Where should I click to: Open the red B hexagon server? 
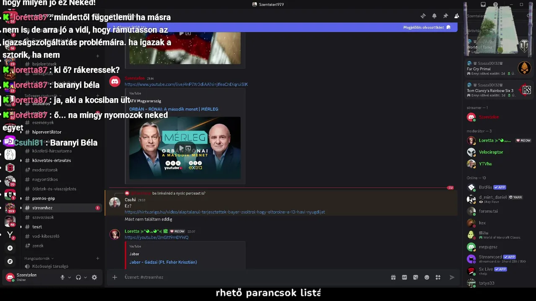click(10, 168)
